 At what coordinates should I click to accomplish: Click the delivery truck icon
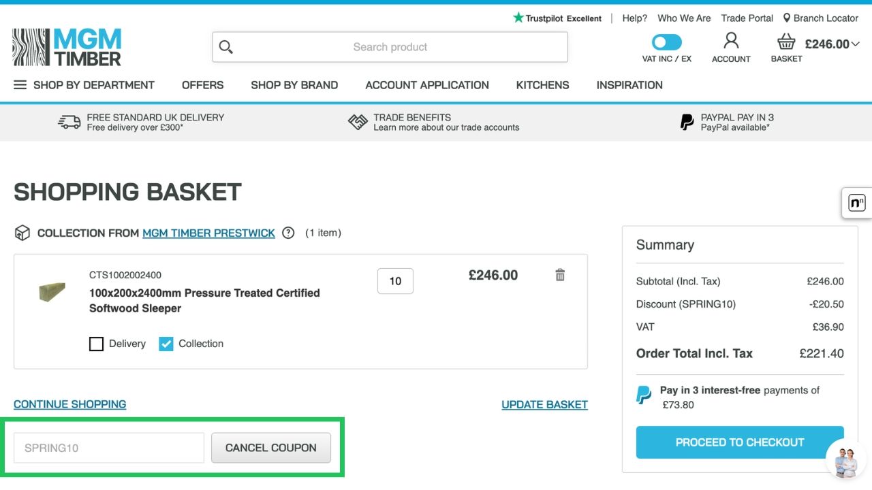[69, 122]
